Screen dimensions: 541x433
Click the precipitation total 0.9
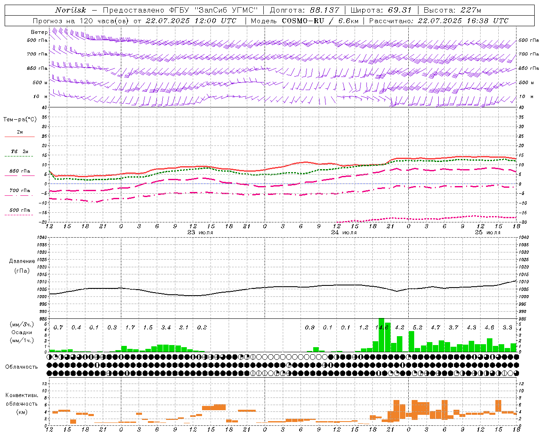point(310,328)
